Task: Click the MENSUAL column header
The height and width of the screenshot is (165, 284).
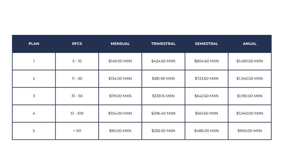Action: pos(120,44)
